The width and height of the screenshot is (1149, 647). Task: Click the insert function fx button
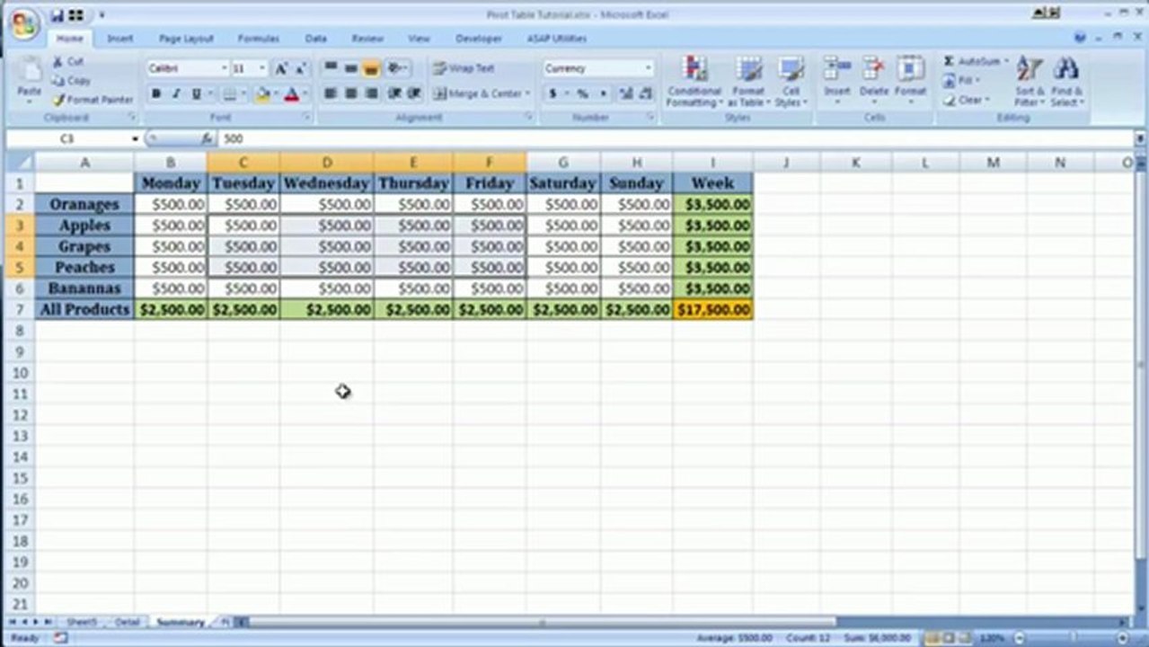pos(207,139)
